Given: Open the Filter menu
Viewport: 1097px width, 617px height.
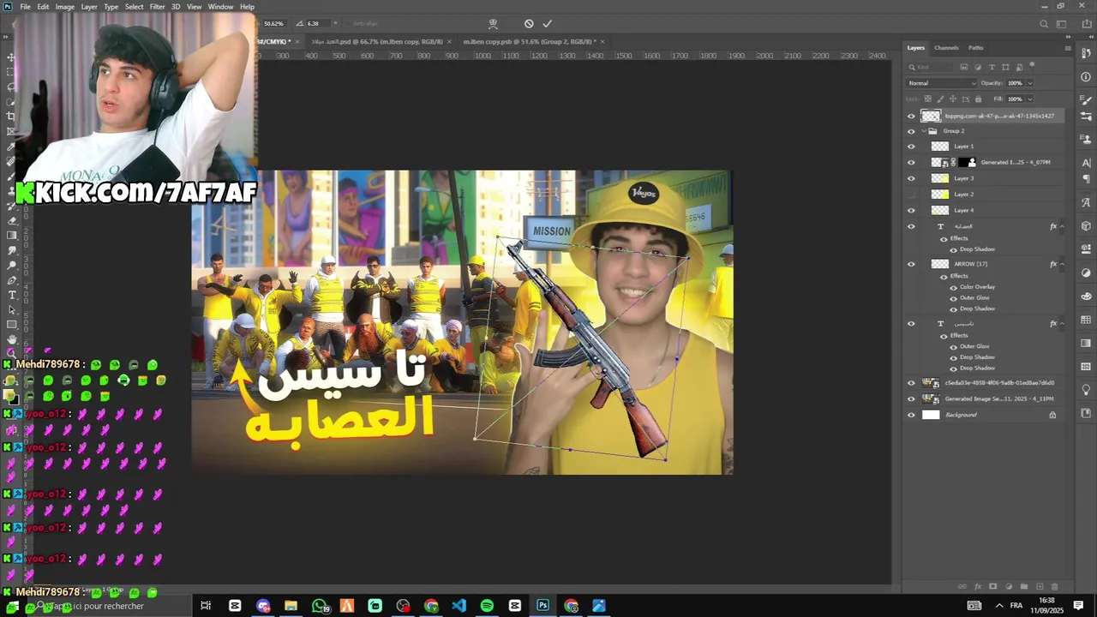Looking at the screenshot, I should point(157,7).
